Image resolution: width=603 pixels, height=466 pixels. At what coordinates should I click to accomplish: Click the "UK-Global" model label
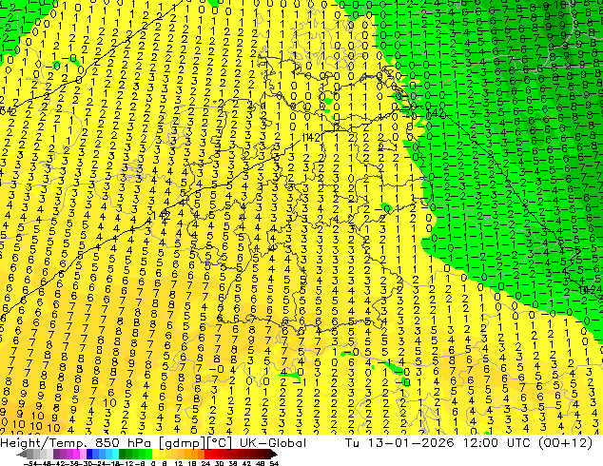(273, 443)
